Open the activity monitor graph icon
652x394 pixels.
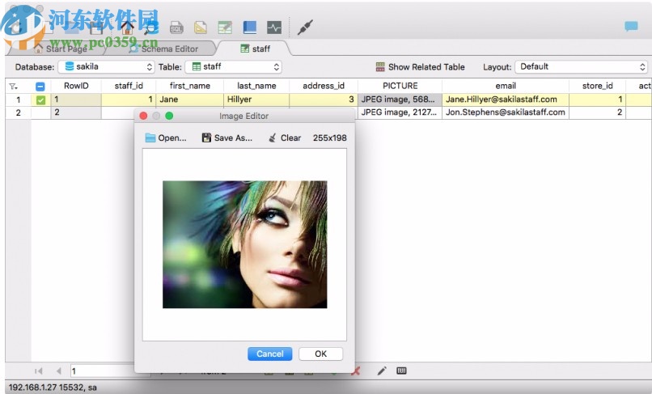click(x=274, y=28)
